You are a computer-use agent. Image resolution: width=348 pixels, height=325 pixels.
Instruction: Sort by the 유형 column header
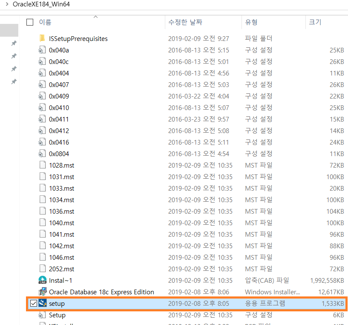pyautogui.click(x=251, y=22)
